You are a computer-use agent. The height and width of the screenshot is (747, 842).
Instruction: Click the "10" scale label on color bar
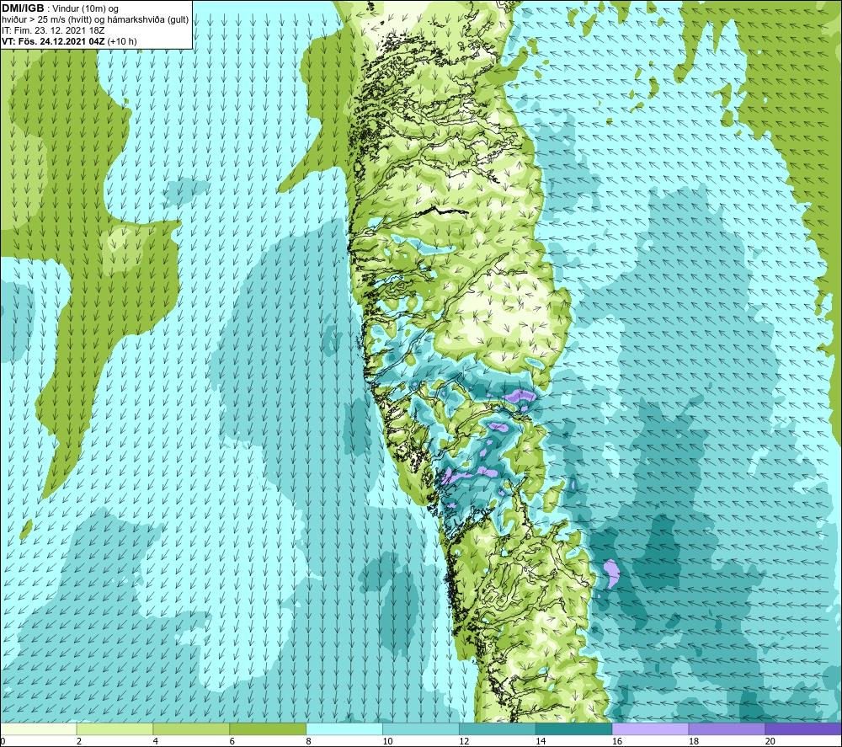387,741
